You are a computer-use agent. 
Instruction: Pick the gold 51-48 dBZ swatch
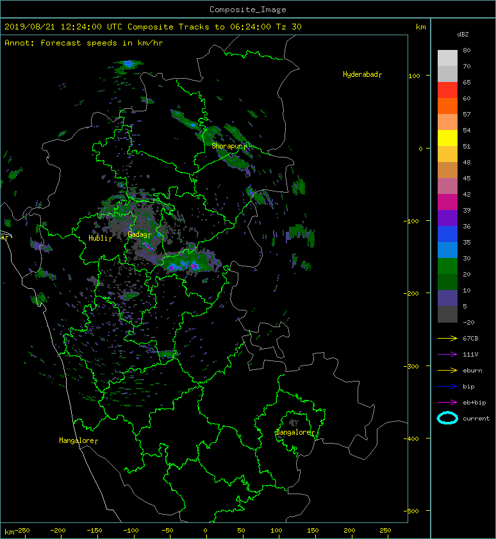coord(447,154)
